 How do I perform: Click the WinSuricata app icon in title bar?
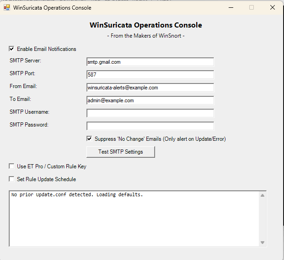tap(7, 7)
